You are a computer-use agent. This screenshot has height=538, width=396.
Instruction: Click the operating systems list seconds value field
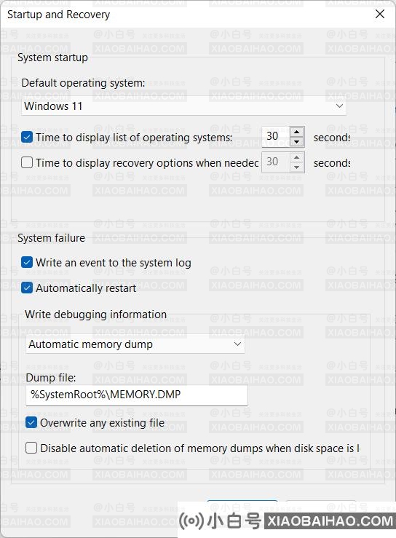(x=276, y=137)
